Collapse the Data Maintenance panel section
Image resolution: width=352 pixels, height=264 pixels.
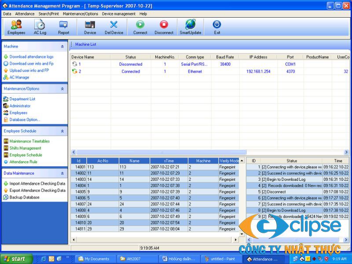pyautogui.click(x=62, y=173)
